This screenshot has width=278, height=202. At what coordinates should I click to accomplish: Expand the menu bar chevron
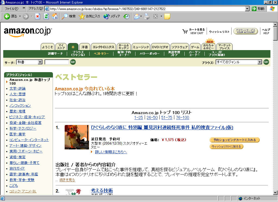coord(24,8)
